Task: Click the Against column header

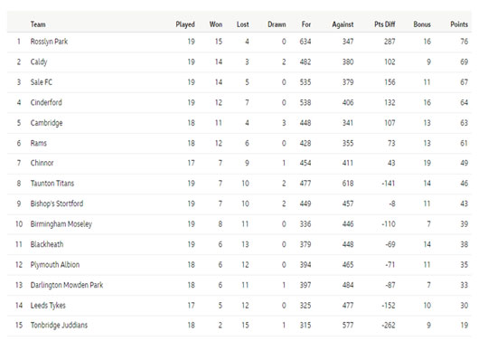Action: coord(343,24)
